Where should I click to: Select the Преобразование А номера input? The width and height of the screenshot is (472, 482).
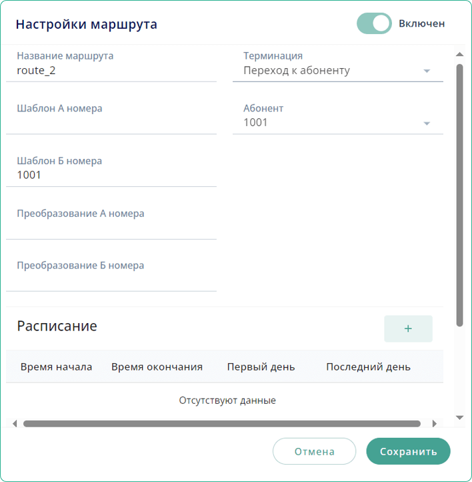click(x=111, y=228)
